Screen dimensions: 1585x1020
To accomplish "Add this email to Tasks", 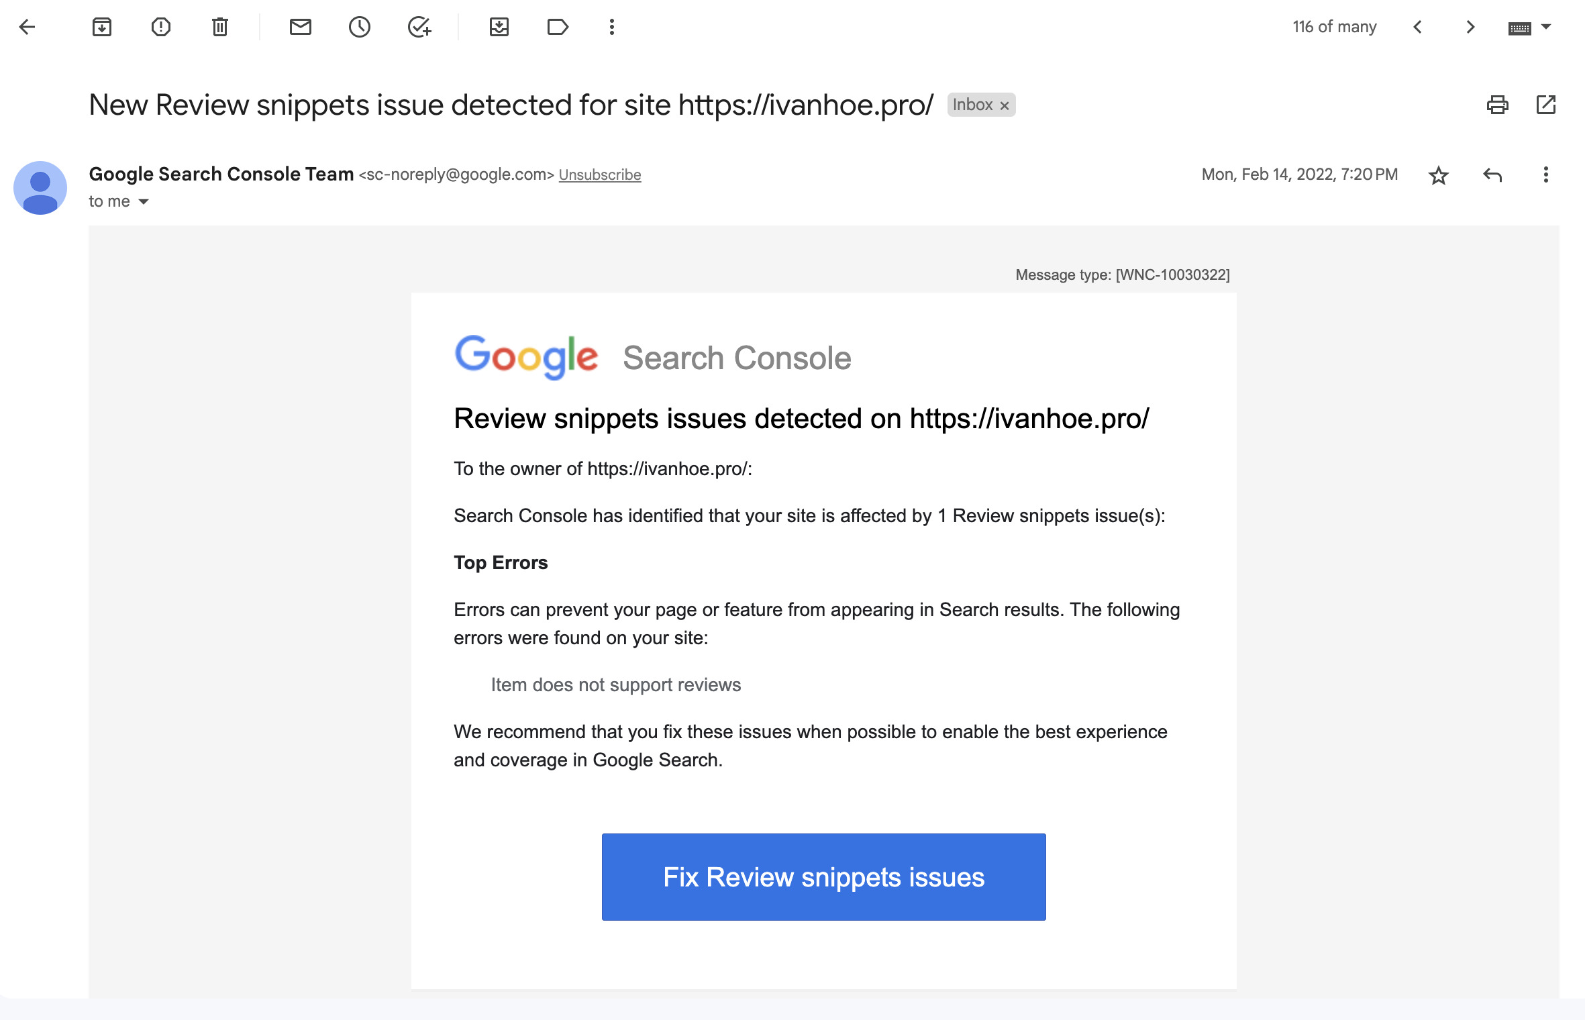I will click(419, 27).
